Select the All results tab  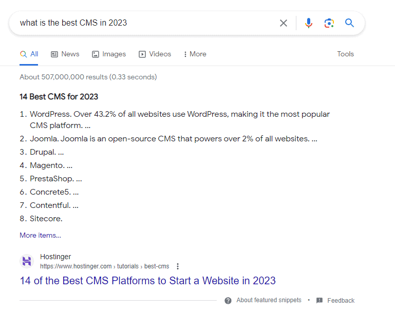[x=29, y=54]
